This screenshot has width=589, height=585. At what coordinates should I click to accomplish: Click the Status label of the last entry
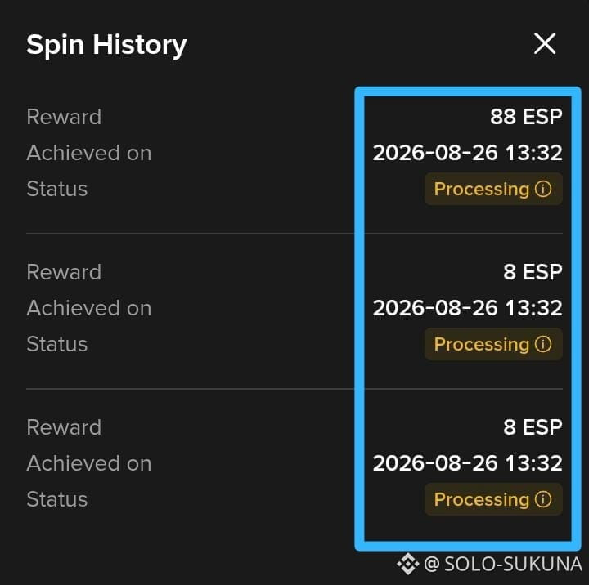click(57, 499)
